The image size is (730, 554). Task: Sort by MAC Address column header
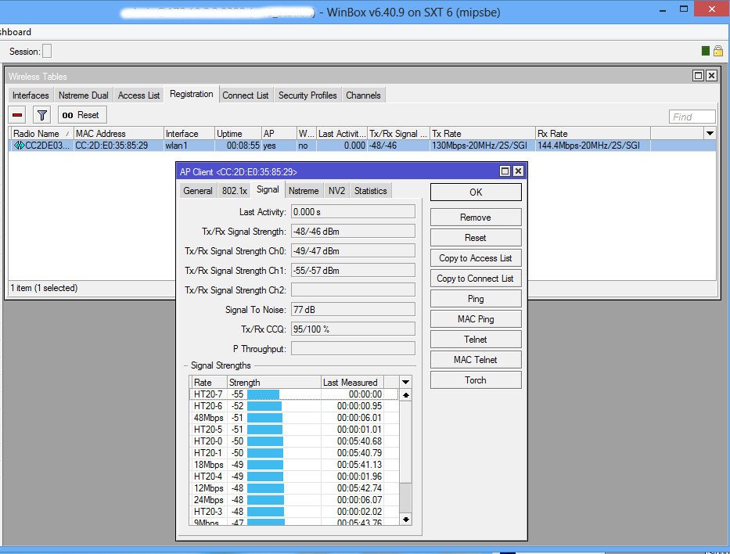click(x=119, y=134)
